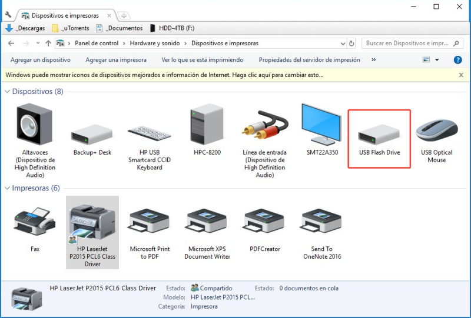Viewport: 471px width, 318px height.
Task: Click the search magnifier icon
Action: [x=456, y=43]
